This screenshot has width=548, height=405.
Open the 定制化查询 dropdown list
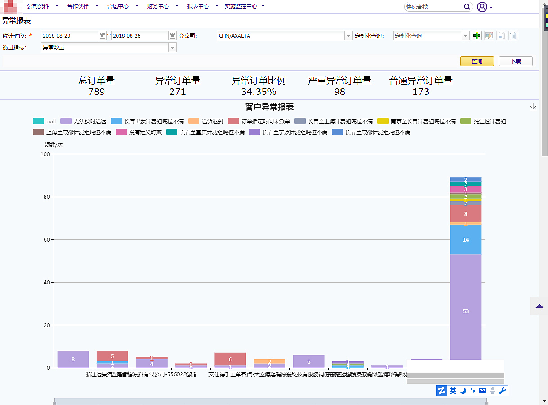pyautogui.click(x=466, y=36)
